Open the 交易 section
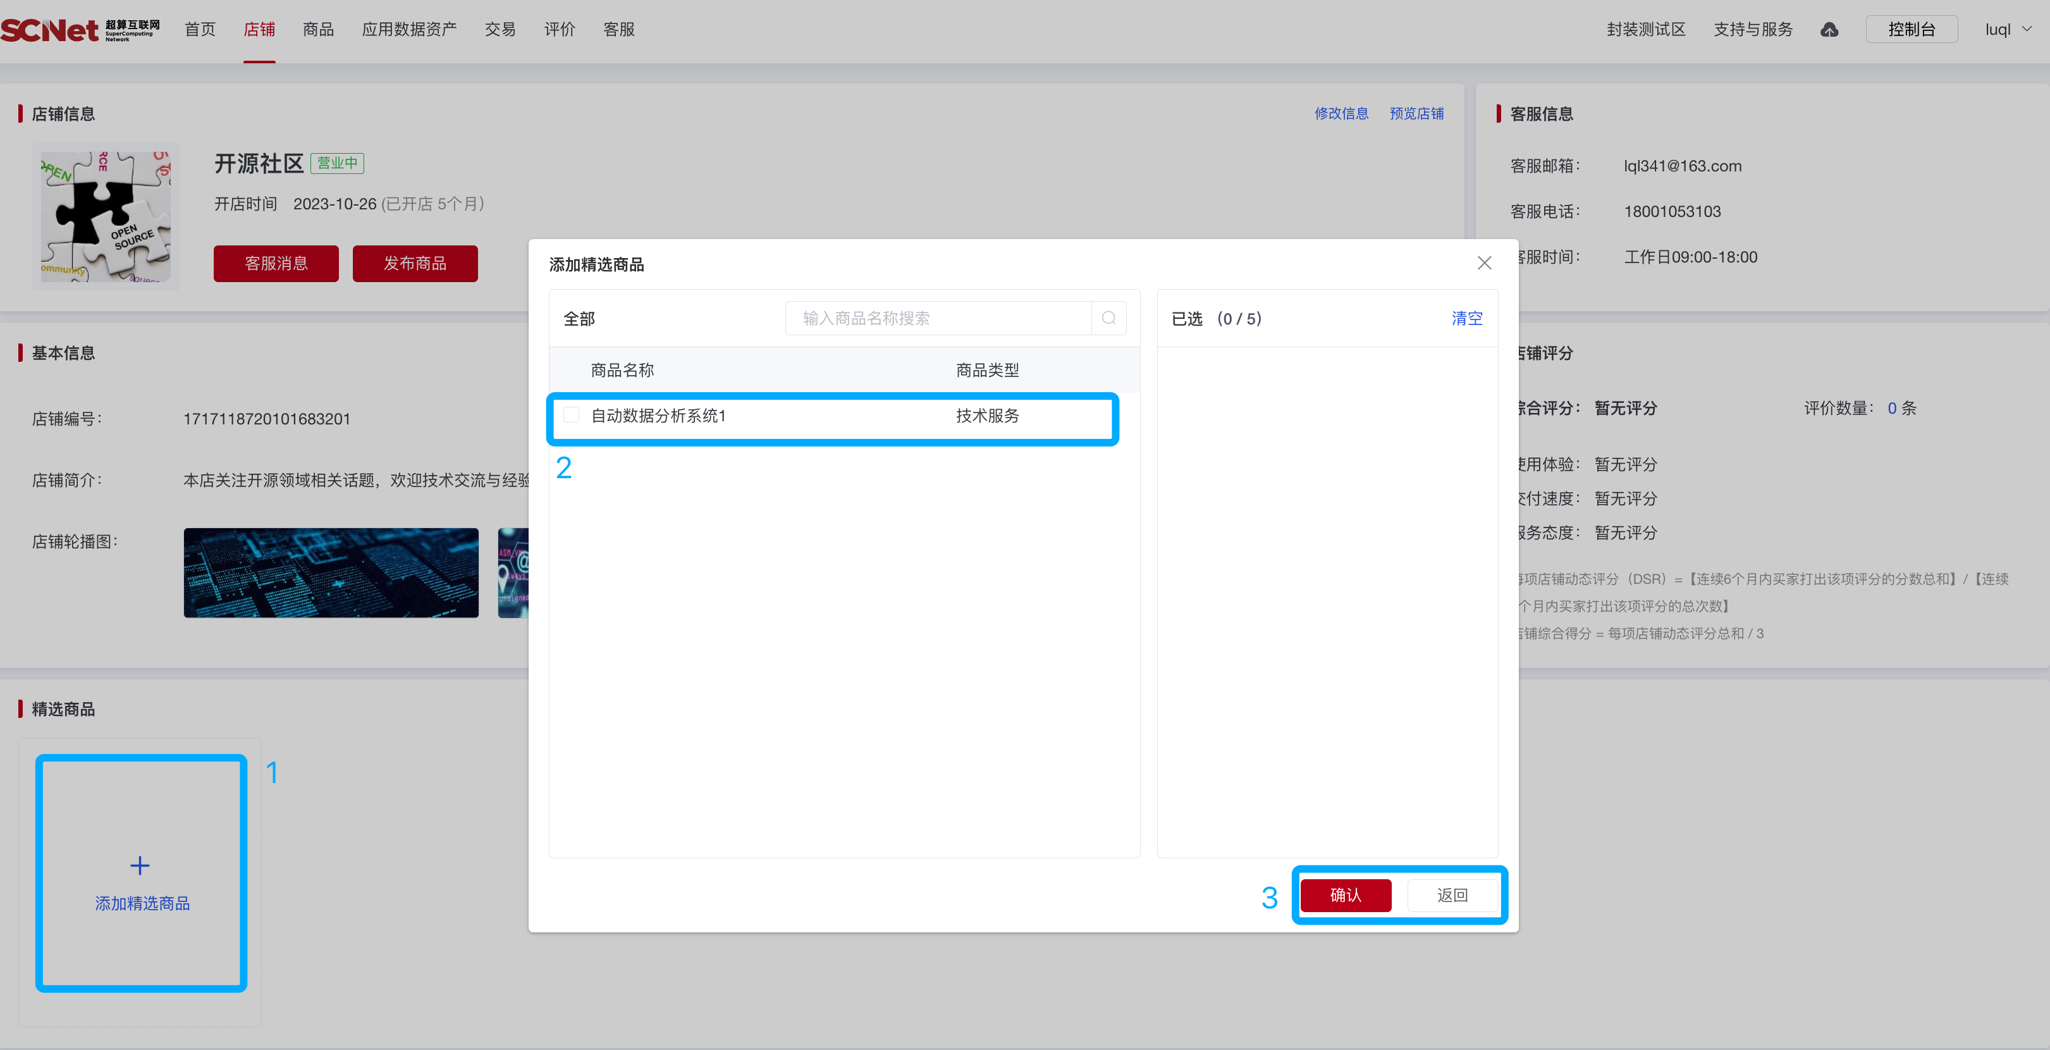 [501, 28]
